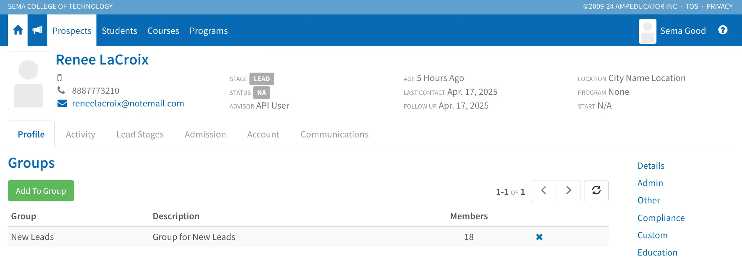Image resolution: width=742 pixels, height=258 pixels.
Task: Switch to the Activity tab
Action: (81, 134)
